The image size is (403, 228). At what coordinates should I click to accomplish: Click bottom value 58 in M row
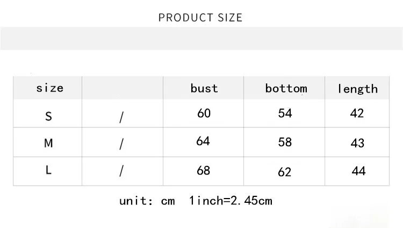pos(285,142)
